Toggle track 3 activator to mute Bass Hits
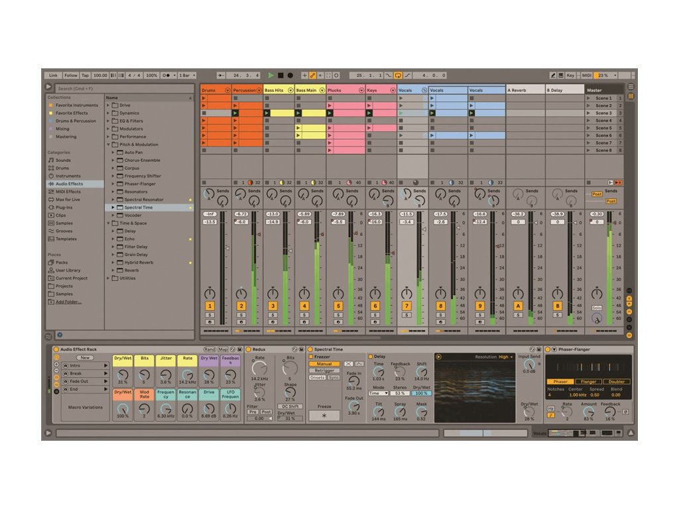The image size is (679, 509). pos(273,306)
